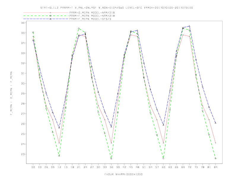Click x-axis tick label 09
This screenshot has height=182, width=235.
[x=53, y=167]
